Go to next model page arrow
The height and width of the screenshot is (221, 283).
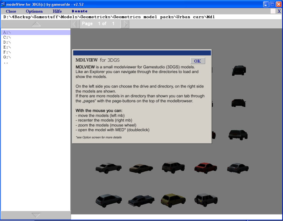click(126, 24)
